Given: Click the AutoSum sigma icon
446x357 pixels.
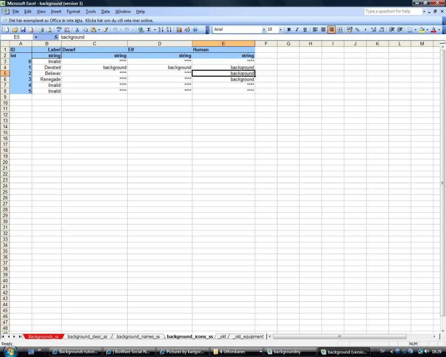Looking at the screenshot, I should pos(149,30).
